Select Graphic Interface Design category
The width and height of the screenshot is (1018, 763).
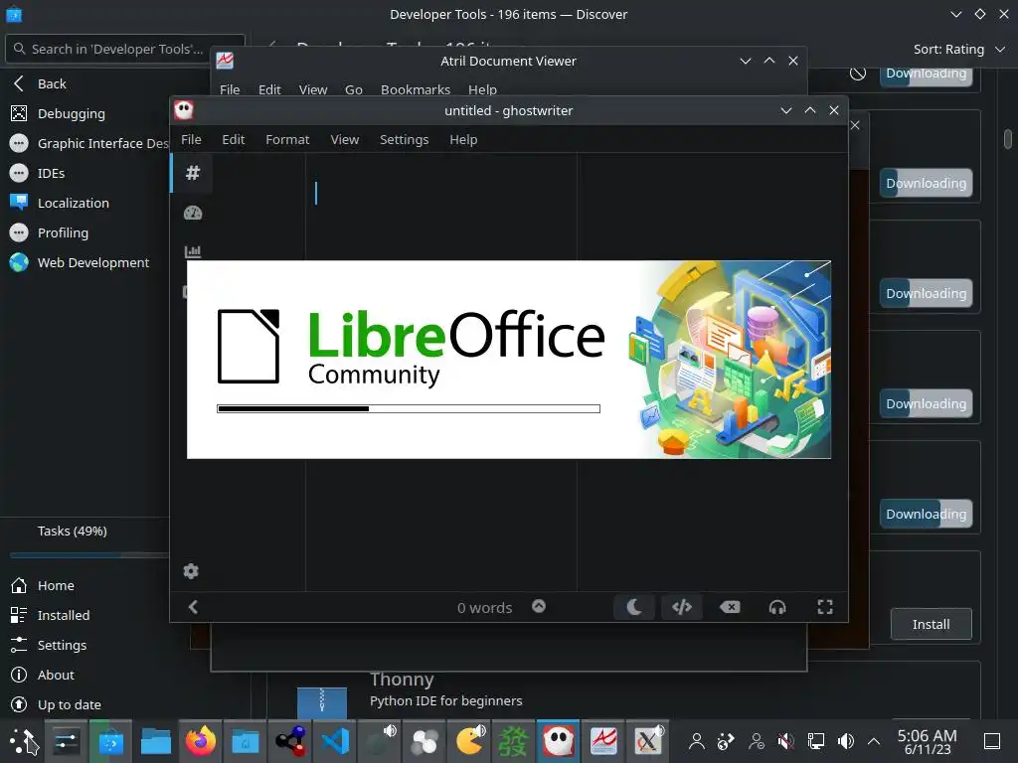tap(85, 143)
